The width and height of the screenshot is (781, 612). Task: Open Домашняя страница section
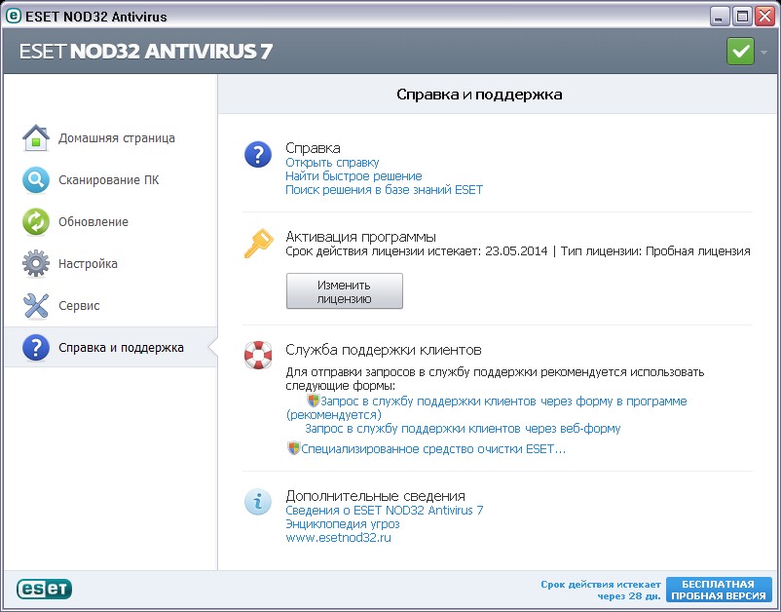(111, 138)
